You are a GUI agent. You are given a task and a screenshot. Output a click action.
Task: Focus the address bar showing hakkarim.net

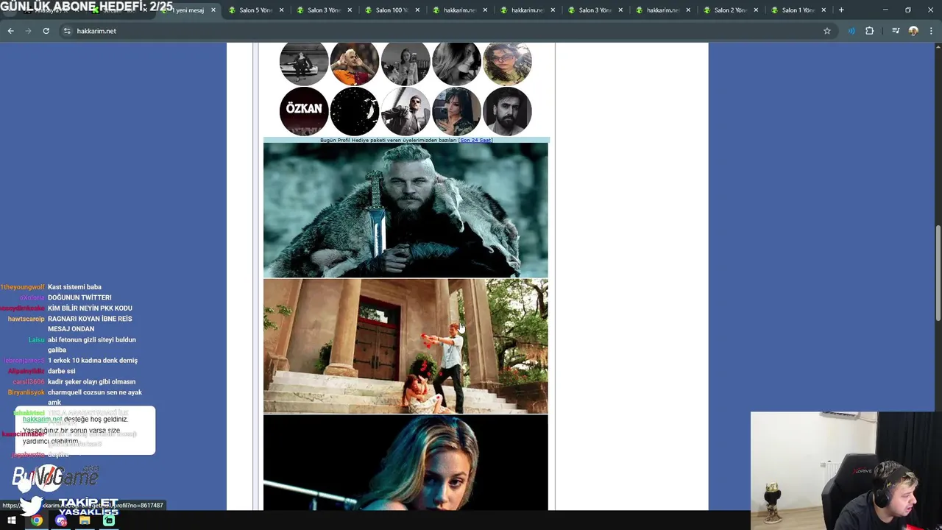pyautogui.click(x=442, y=31)
